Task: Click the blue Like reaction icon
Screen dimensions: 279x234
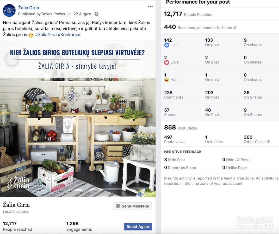Action: [166, 45]
